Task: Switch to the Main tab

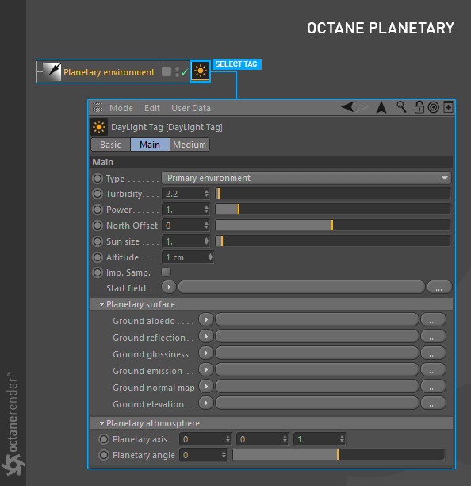Action: (x=150, y=145)
